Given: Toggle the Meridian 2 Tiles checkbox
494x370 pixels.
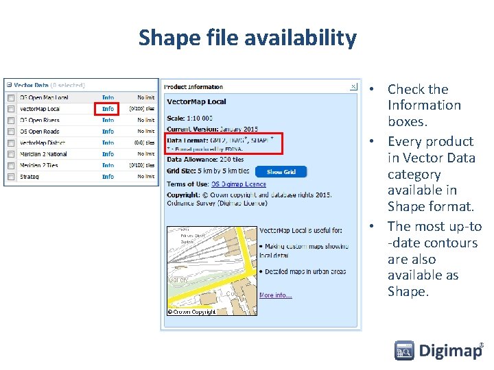Looking at the screenshot, I should point(11,166).
